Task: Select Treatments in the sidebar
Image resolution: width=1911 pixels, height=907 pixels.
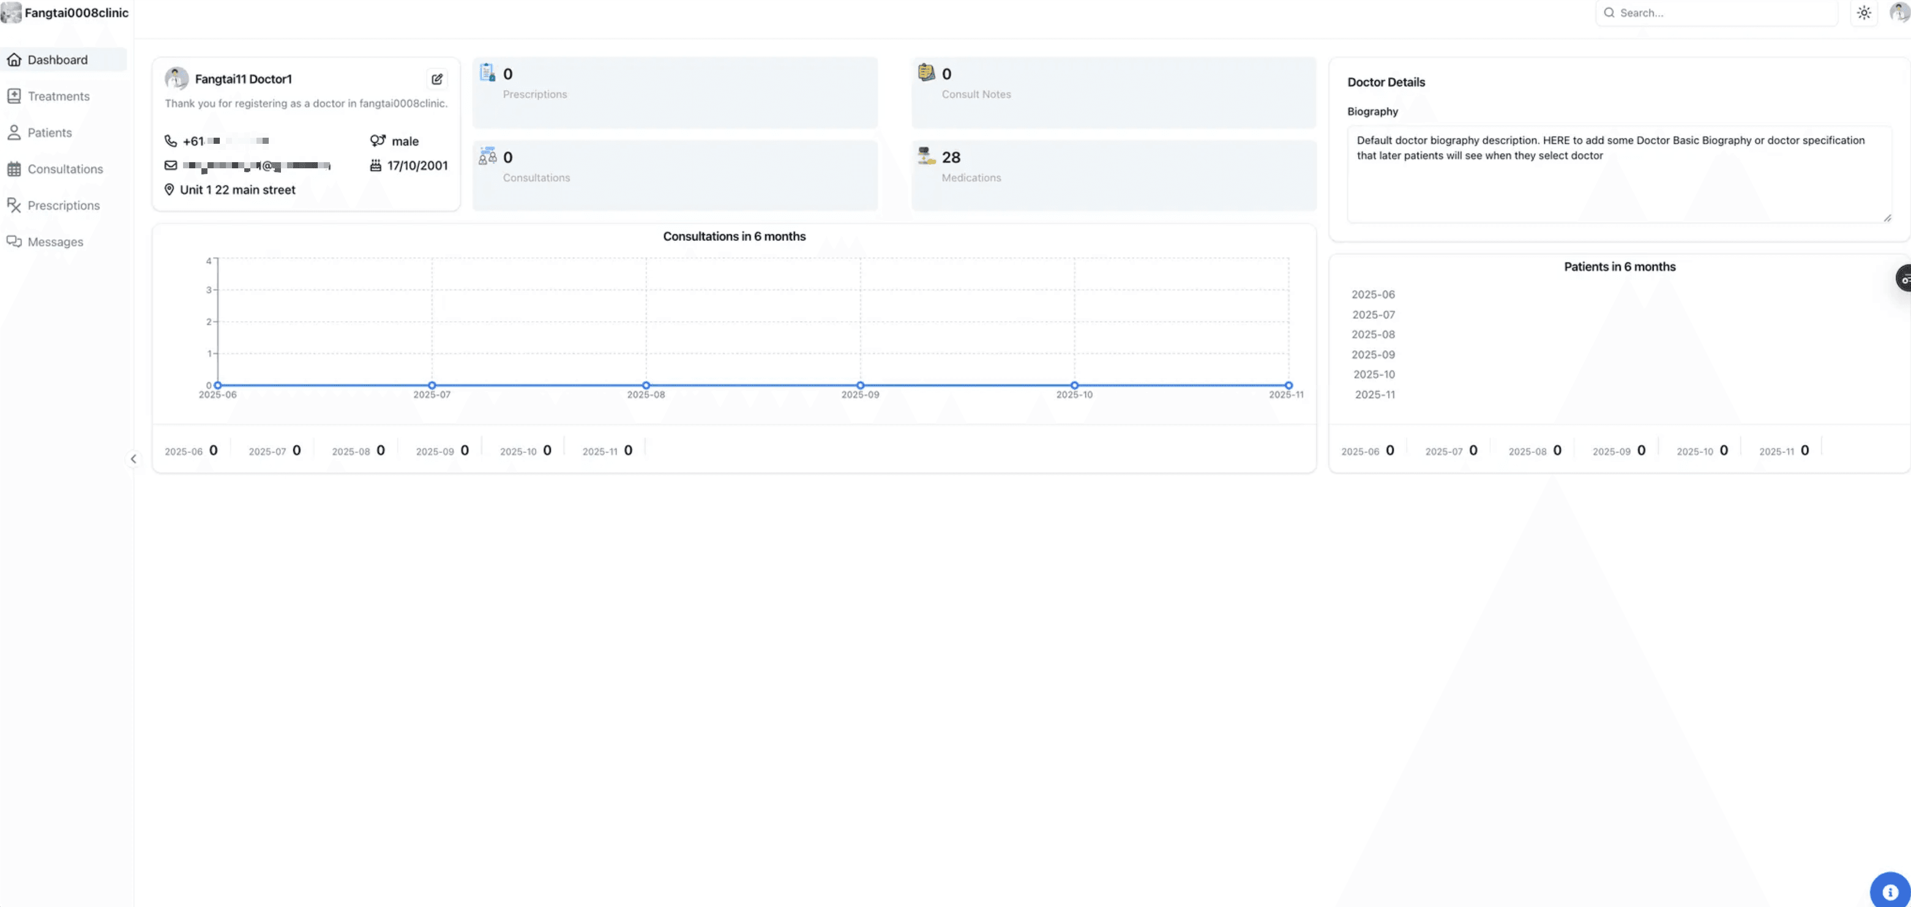Action: pyautogui.click(x=59, y=95)
